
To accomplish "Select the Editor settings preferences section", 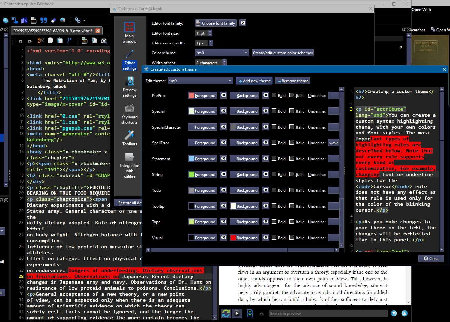I will pos(130,60).
